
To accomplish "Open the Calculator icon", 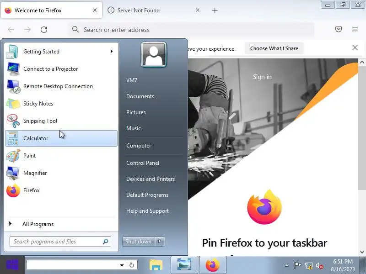I will 13,138.
